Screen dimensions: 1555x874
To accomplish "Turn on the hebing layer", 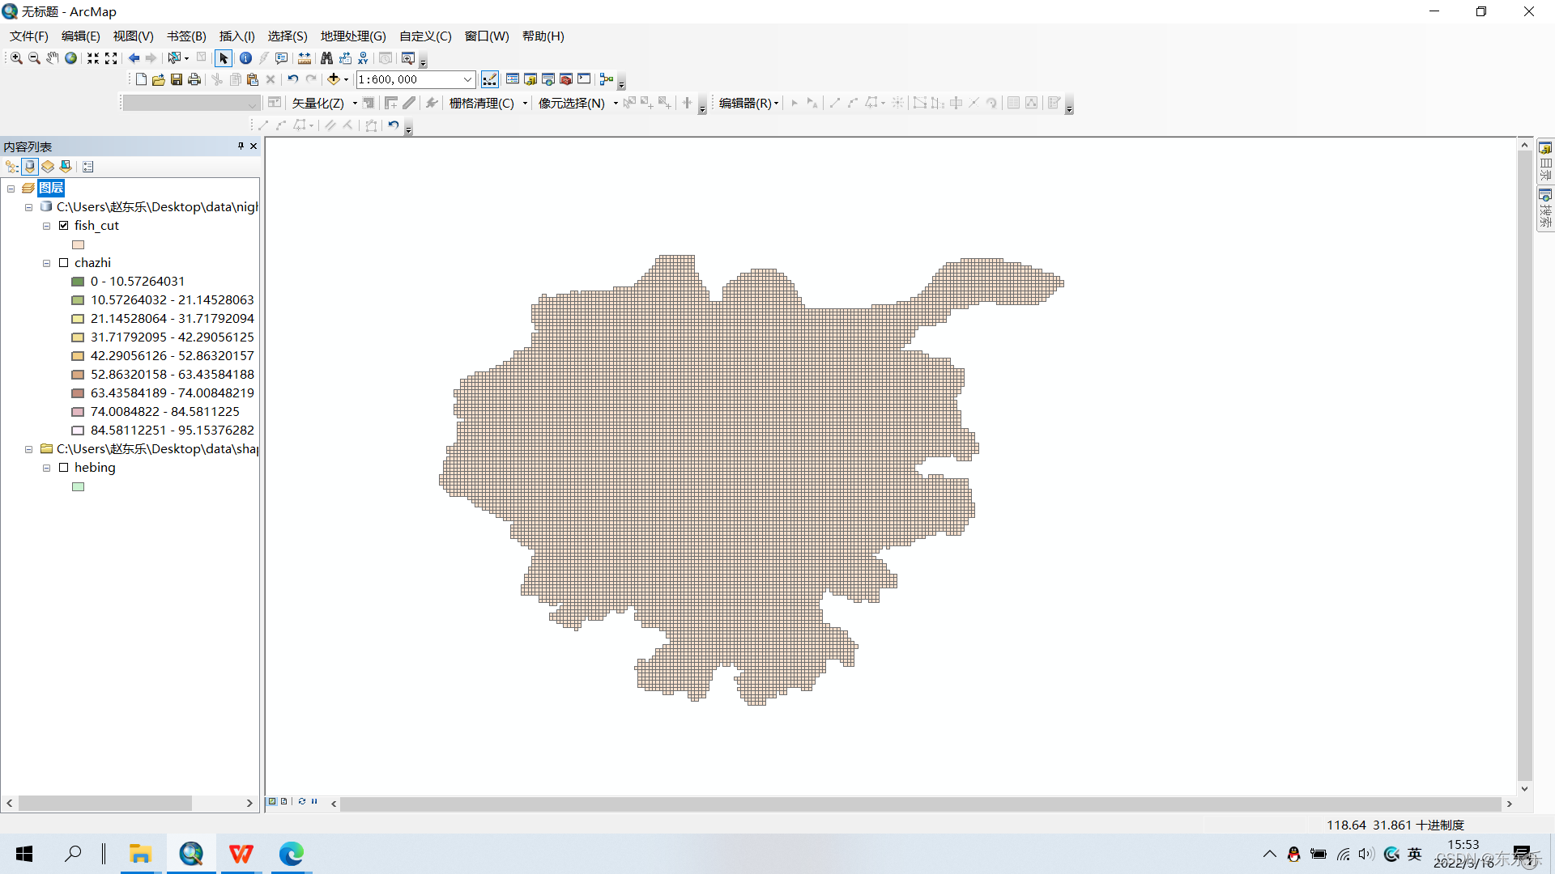I will [x=64, y=468].
